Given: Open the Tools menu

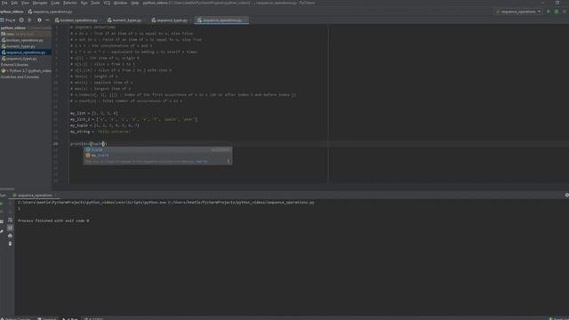Looking at the screenshot, I should (x=95, y=3).
